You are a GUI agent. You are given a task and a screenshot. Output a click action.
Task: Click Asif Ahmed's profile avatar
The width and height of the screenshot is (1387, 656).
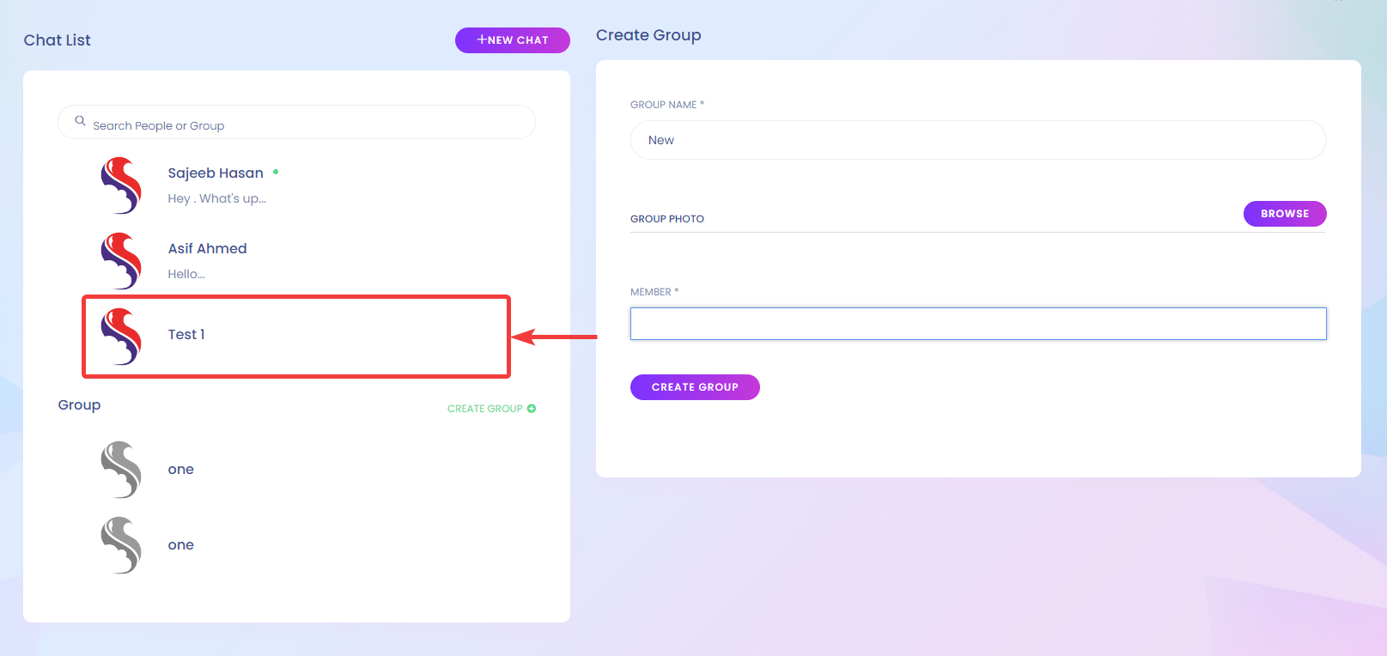click(121, 261)
